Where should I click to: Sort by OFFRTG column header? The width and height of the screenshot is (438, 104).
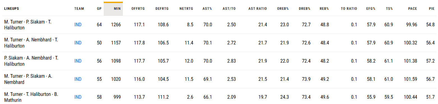[x=138, y=9]
